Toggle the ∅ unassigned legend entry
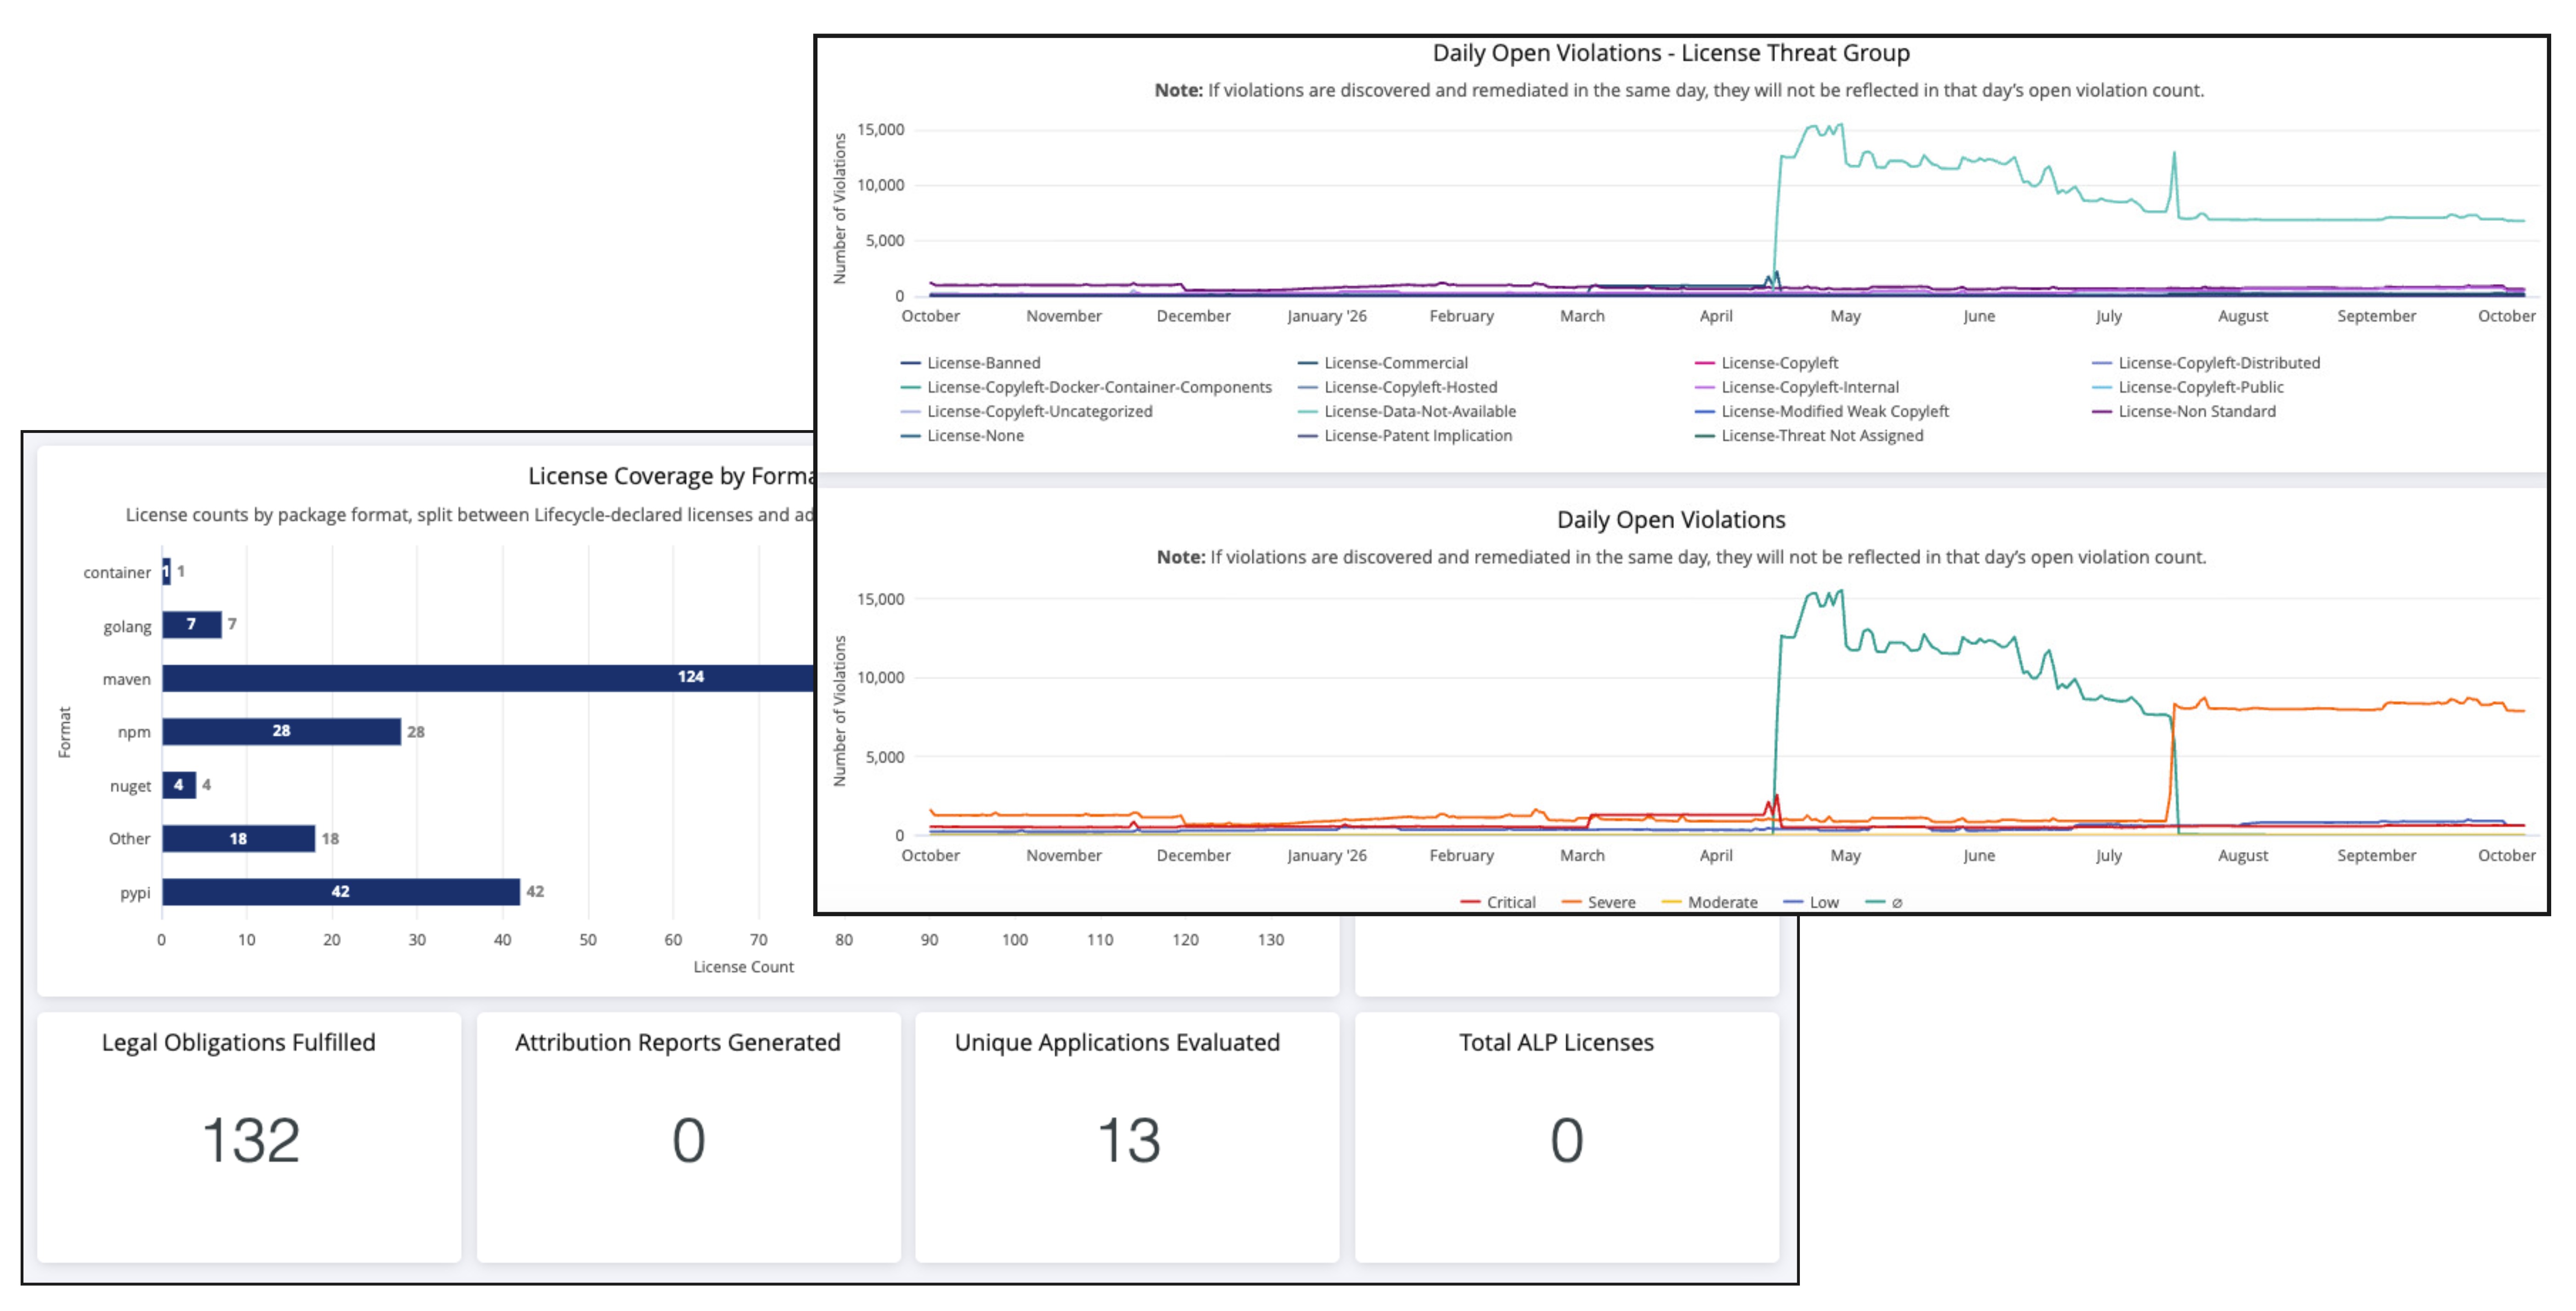2576x1311 pixels. click(1884, 902)
